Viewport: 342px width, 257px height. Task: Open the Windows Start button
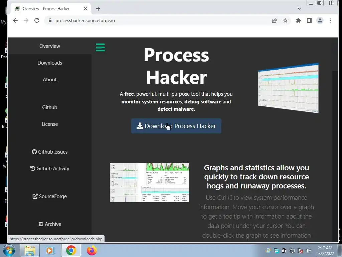click(9, 250)
